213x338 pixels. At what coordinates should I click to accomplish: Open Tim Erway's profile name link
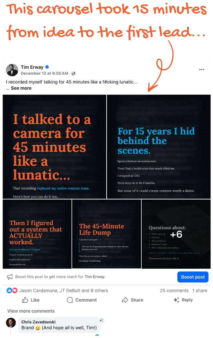32,67
